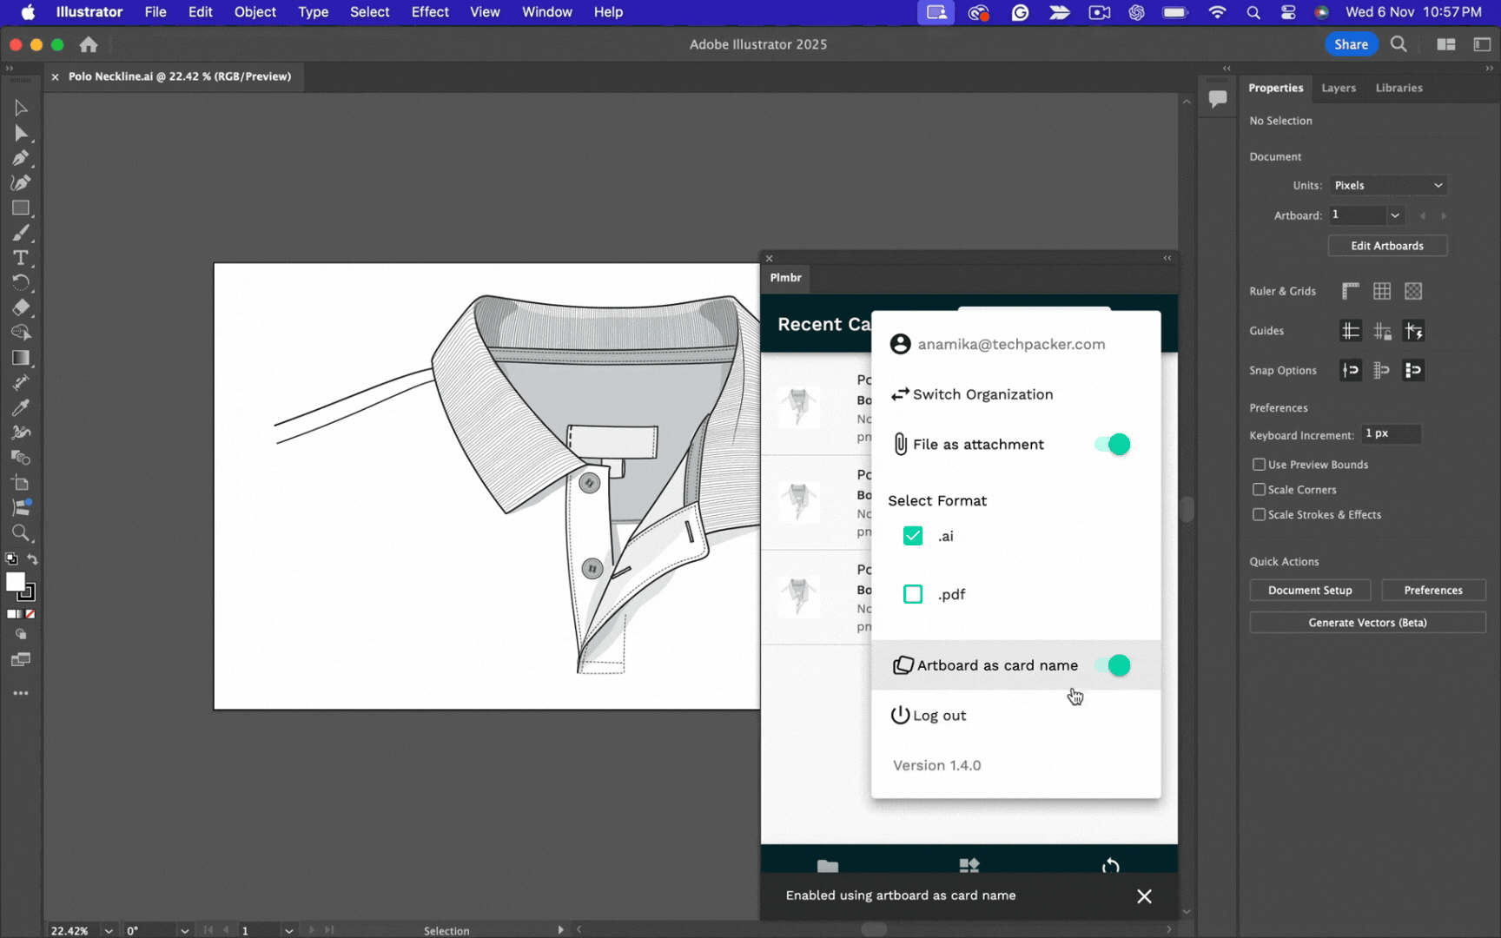This screenshot has width=1501, height=938.
Task: Click the None color swatch
Action: click(x=30, y=614)
